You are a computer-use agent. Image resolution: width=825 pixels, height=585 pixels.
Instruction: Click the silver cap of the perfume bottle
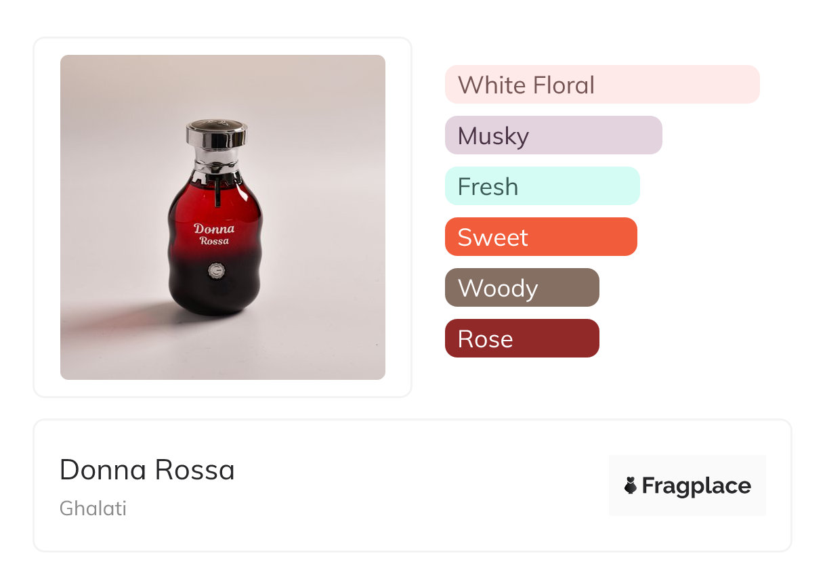click(x=217, y=135)
